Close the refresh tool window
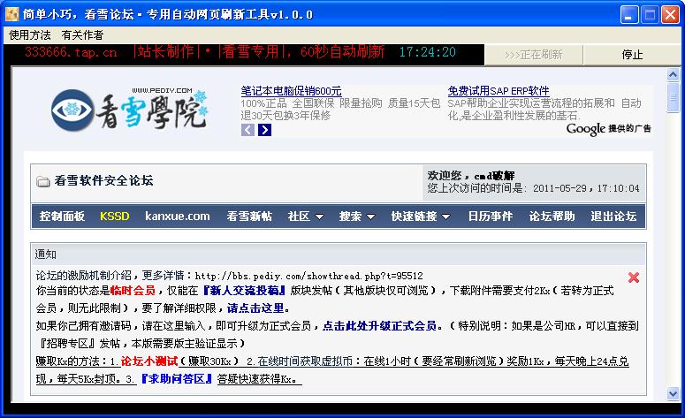685x418 pixels. click(670, 15)
